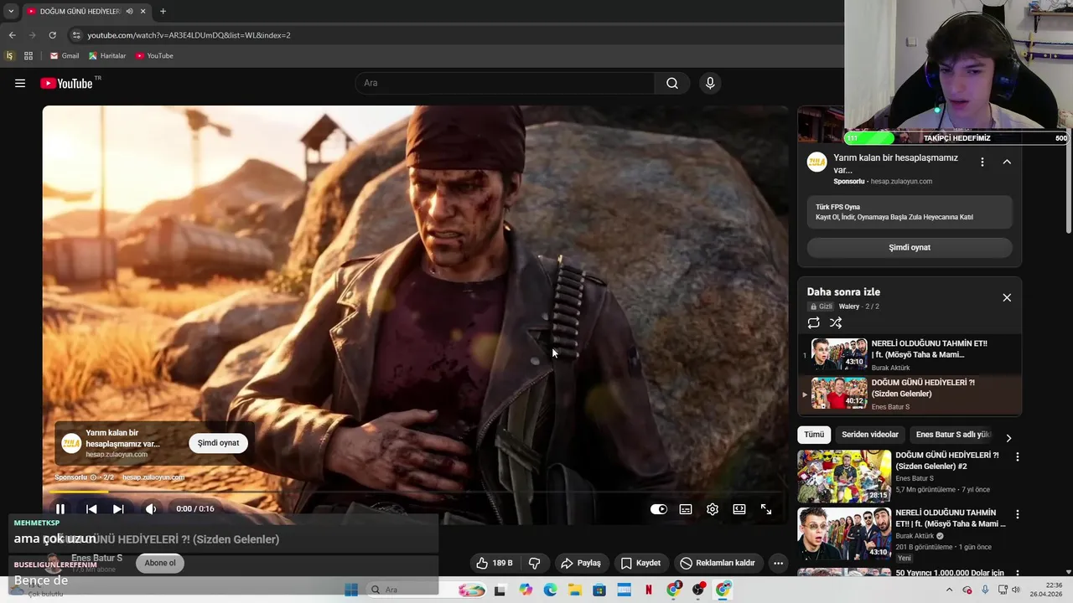This screenshot has width=1073, height=603.
Task: Click the browser address bar URL
Action: [x=189, y=35]
